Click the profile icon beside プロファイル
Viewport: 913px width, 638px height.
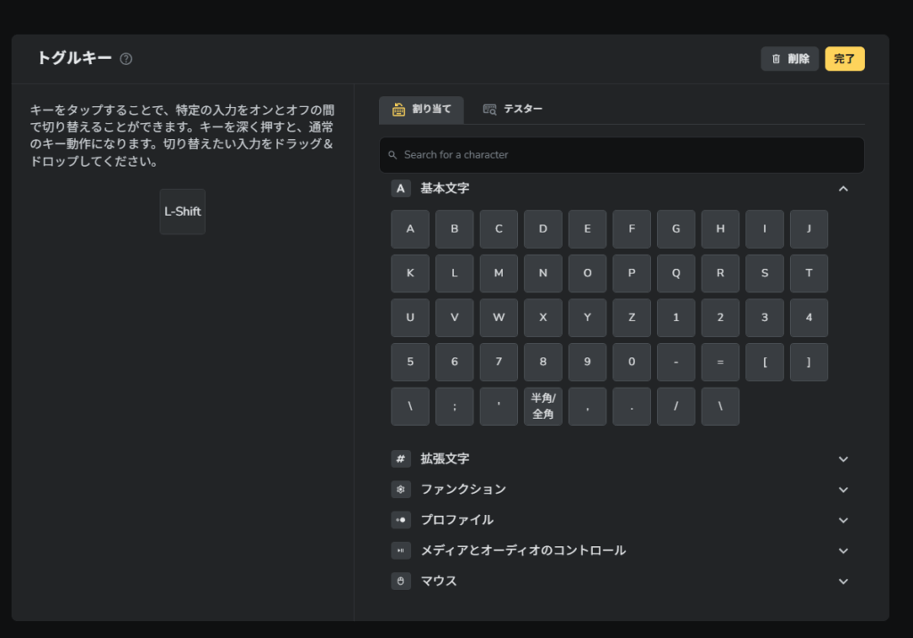[400, 520]
